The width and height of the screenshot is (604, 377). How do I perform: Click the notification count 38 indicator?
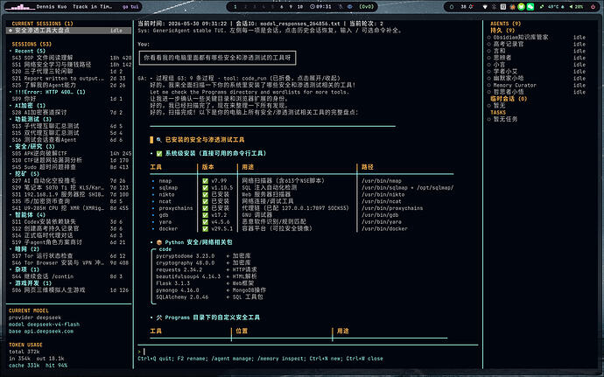[467, 6]
